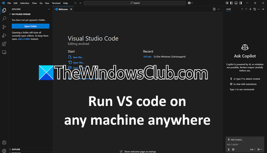Image resolution: width=267 pixels, height=153 pixels.
Task: Close the Chat panel
Action: (x=263, y=9)
